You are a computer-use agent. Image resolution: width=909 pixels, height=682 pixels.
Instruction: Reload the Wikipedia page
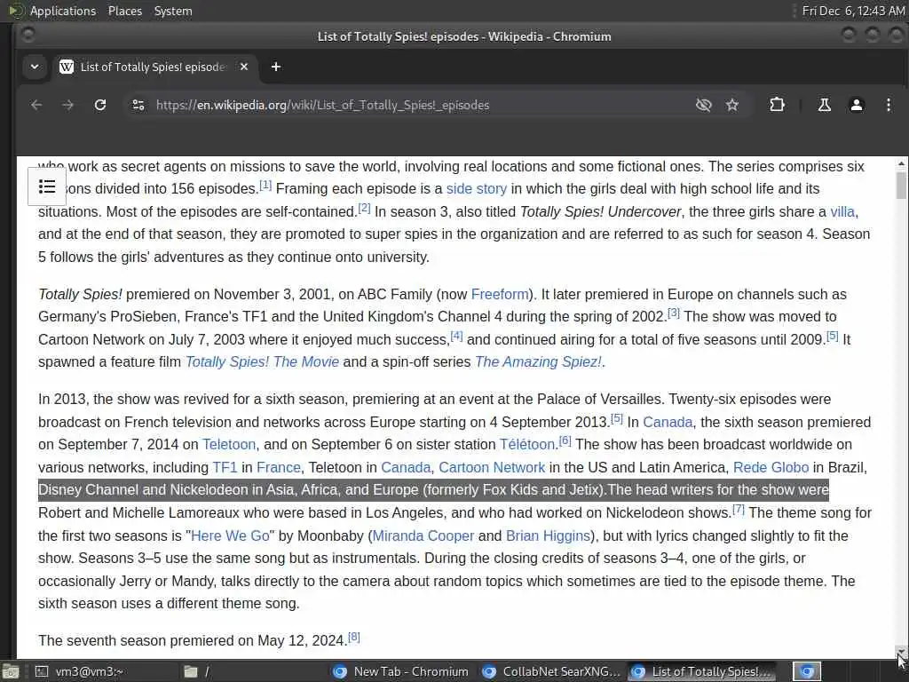point(100,105)
